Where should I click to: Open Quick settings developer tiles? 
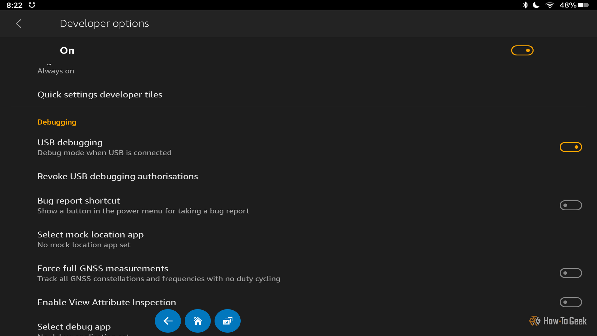point(298,95)
